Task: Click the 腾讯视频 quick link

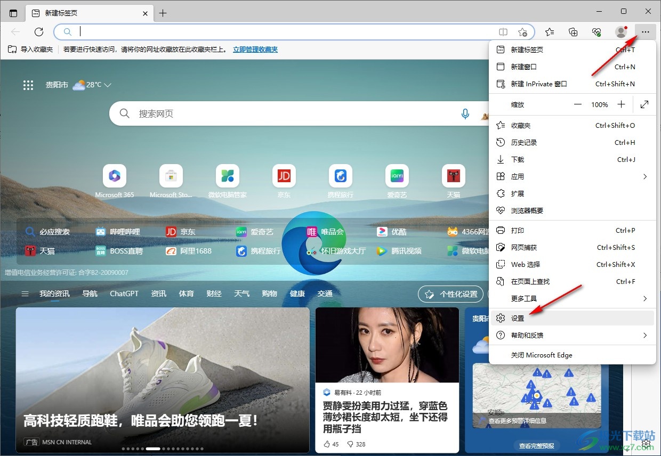Action: tap(399, 250)
